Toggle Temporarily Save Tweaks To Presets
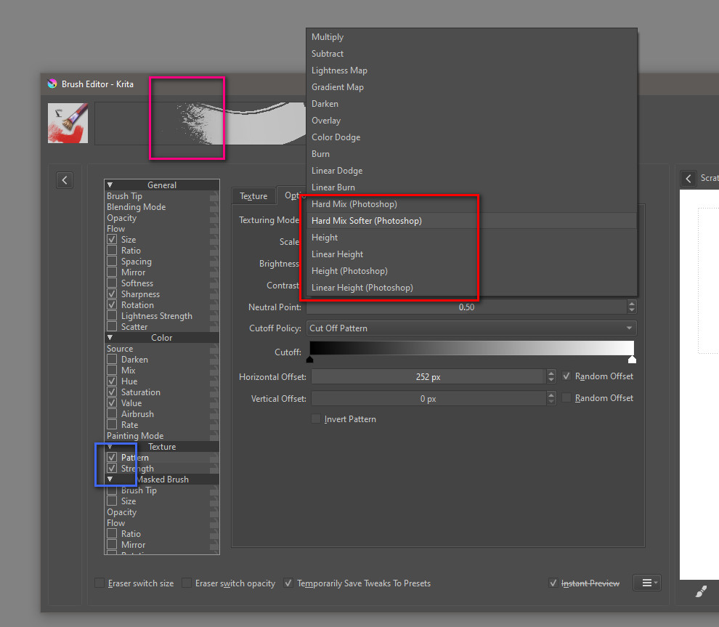The width and height of the screenshot is (719, 627). [288, 583]
